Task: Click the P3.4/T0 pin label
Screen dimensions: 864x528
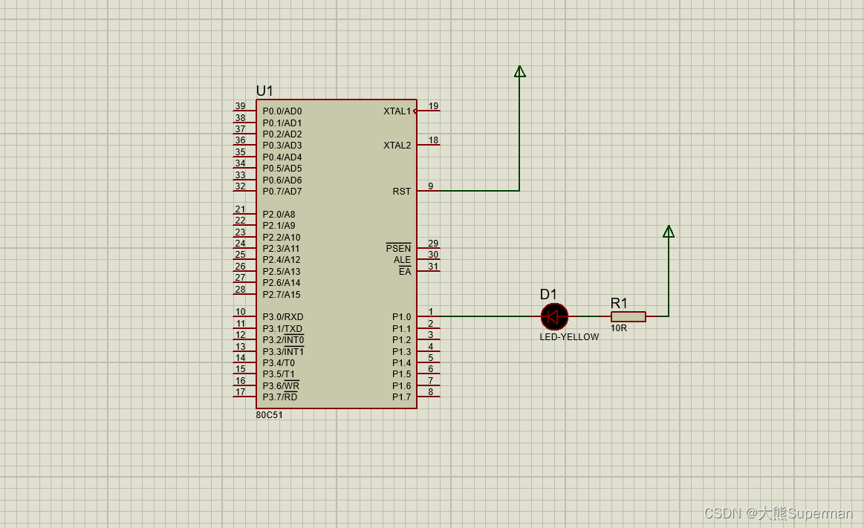Action: coord(279,363)
